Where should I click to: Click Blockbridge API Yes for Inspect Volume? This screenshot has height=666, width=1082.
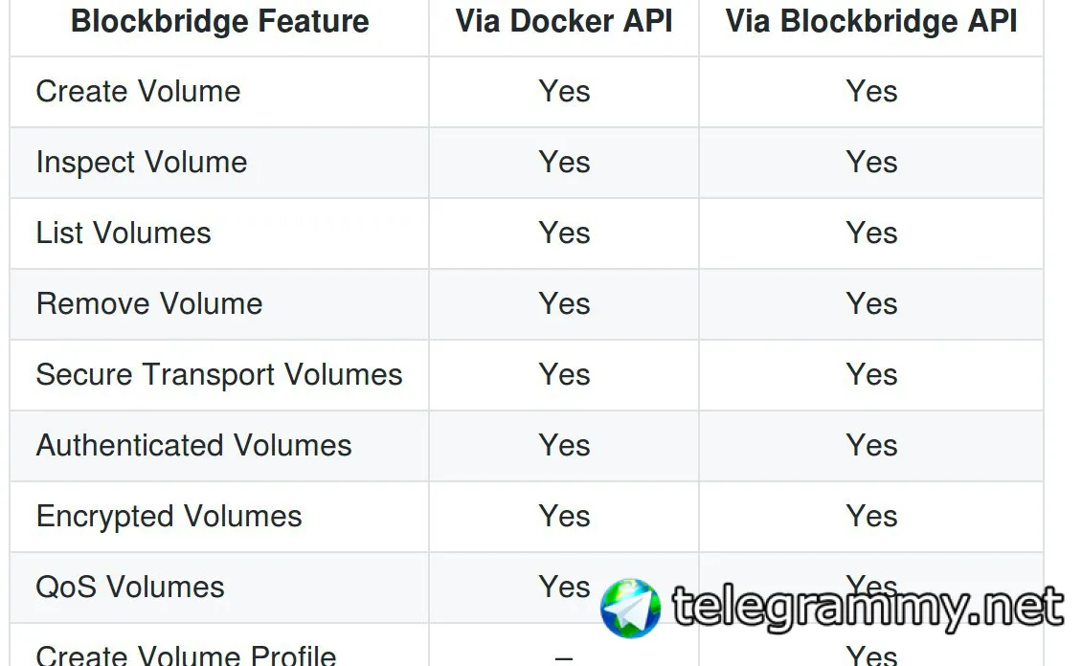point(871,163)
